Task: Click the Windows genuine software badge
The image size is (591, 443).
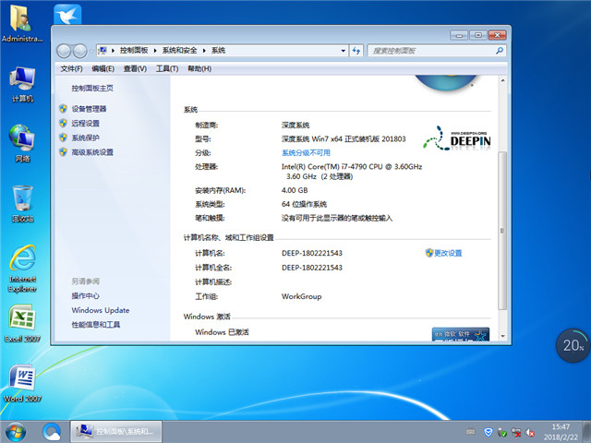Action: pos(461,334)
